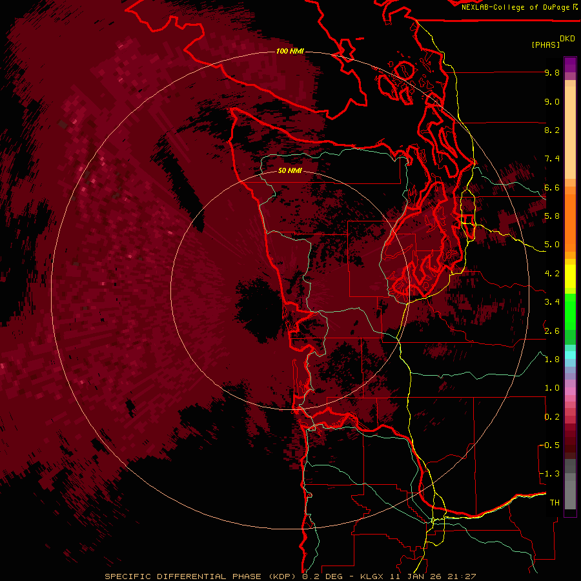
Task: Click the 1.8 scale value
Action: pyautogui.click(x=552, y=360)
